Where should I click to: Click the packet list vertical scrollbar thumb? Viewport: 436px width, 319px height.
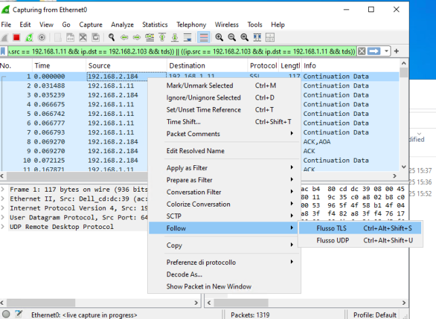[x=403, y=72]
